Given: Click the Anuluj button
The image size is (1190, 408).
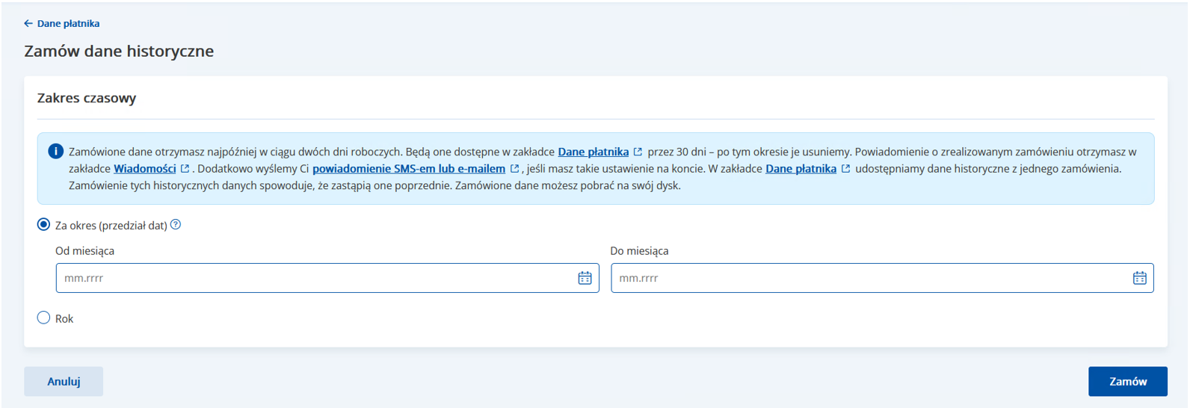Looking at the screenshot, I should pyautogui.click(x=64, y=381).
